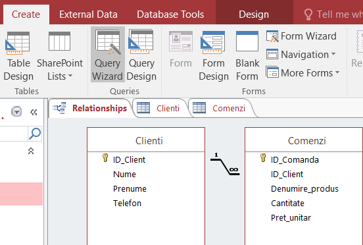Click the datasheet icon on Clienti tab
The height and width of the screenshot is (245, 363).
coord(143,108)
